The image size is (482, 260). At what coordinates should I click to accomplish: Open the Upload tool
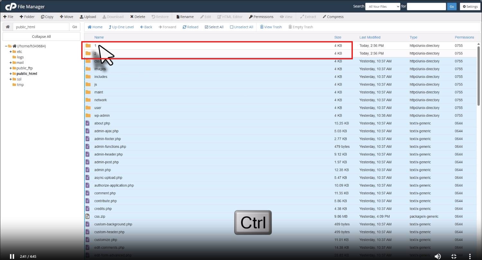tap(88, 17)
